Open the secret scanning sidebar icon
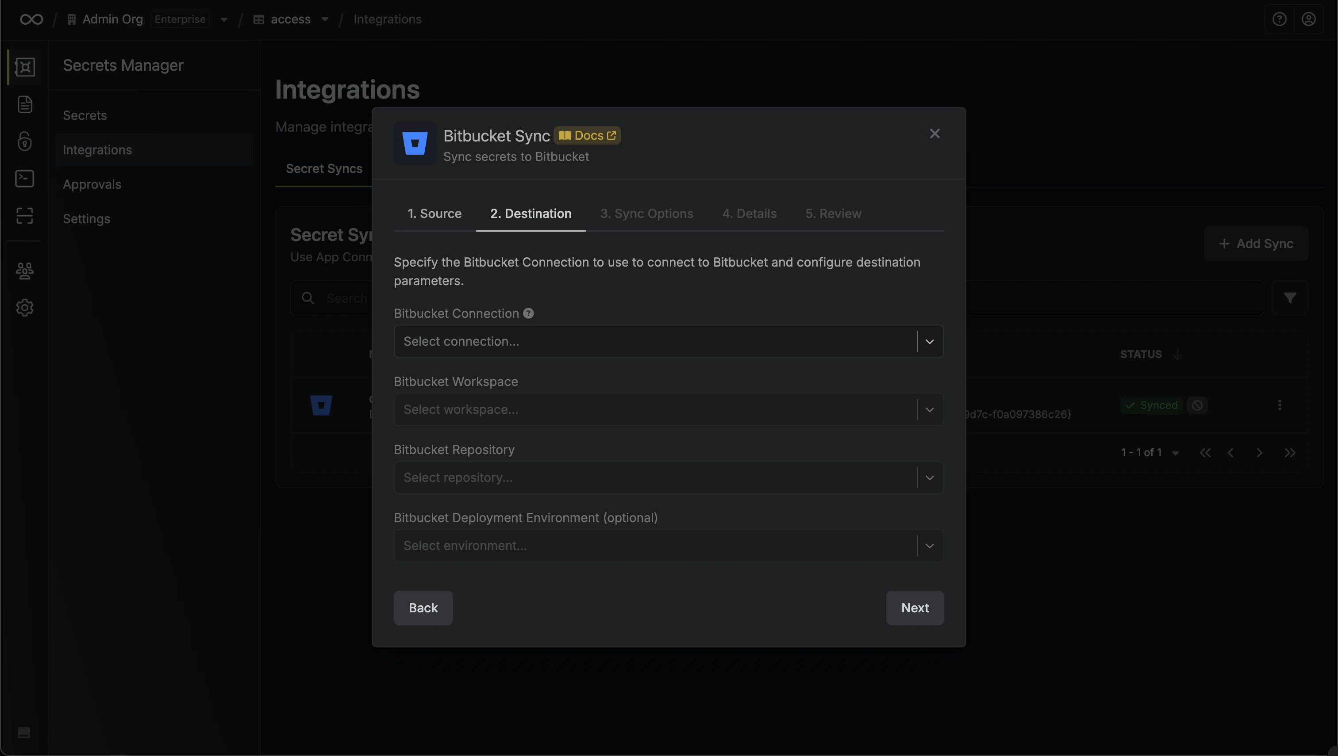Screen dimensions: 1338x756 point(24,215)
